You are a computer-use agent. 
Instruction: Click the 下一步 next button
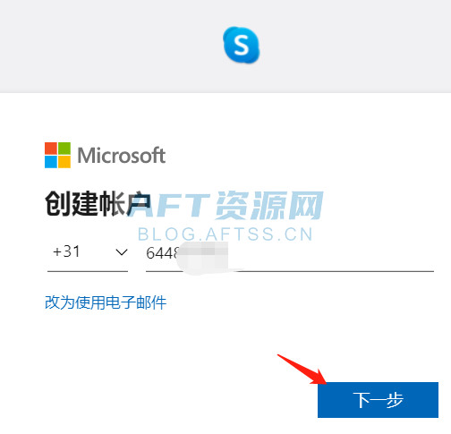[x=378, y=400]
